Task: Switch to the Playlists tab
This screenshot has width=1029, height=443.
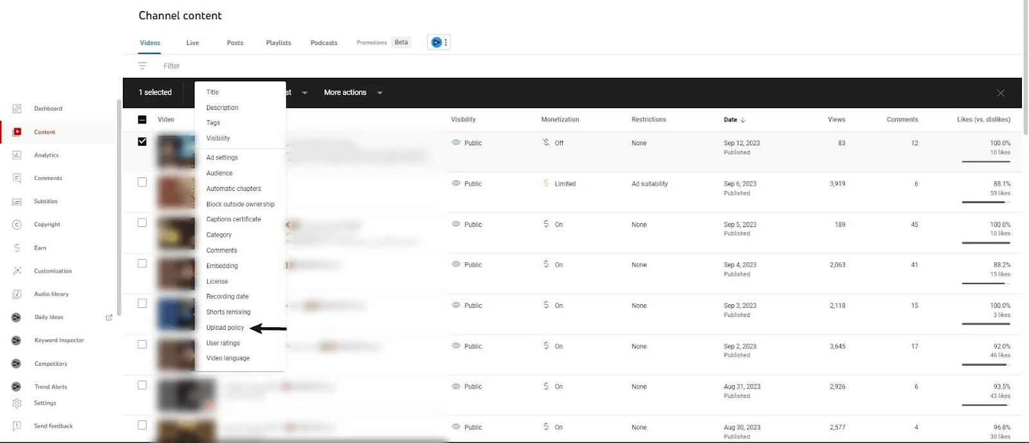Action: coord(278,43)
